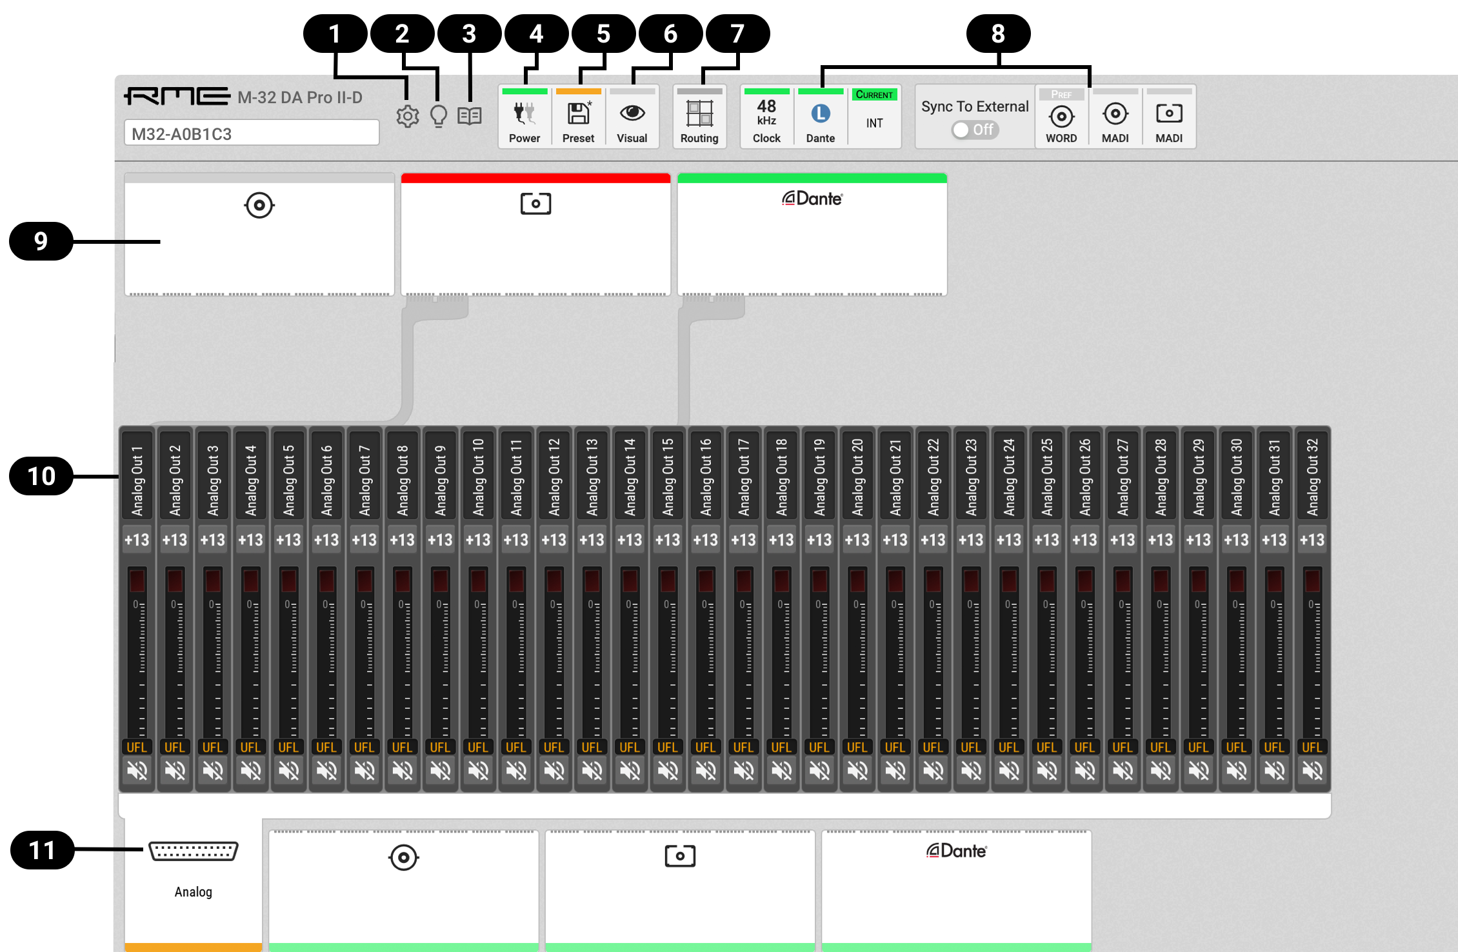Screen dimensions: 1458x952
Task: Select coaxial MADI sync source
Action: 1115,117
